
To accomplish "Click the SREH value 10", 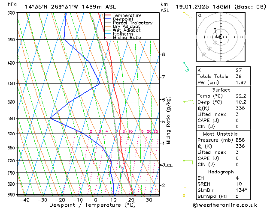I will click(x=239, y=184).
